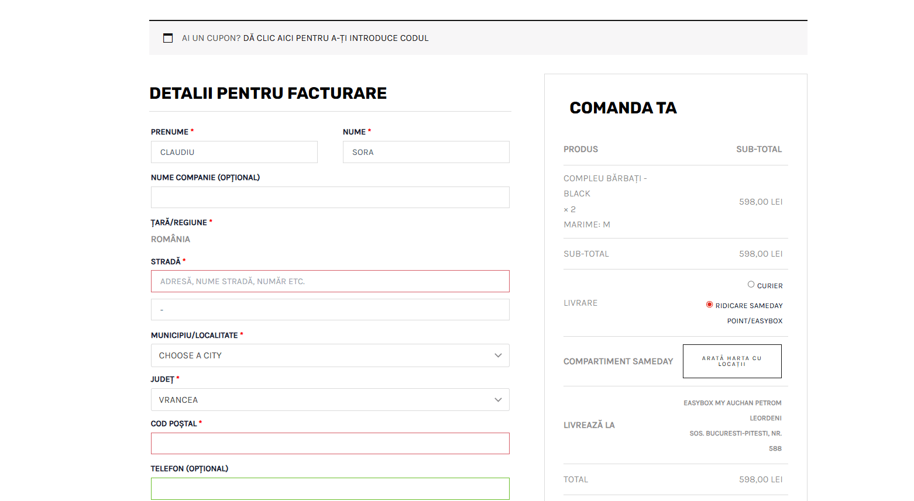Select Ridicare Sameday Point/Easybox radio option
The image size is (914, 501).
(x=709, y=305)
